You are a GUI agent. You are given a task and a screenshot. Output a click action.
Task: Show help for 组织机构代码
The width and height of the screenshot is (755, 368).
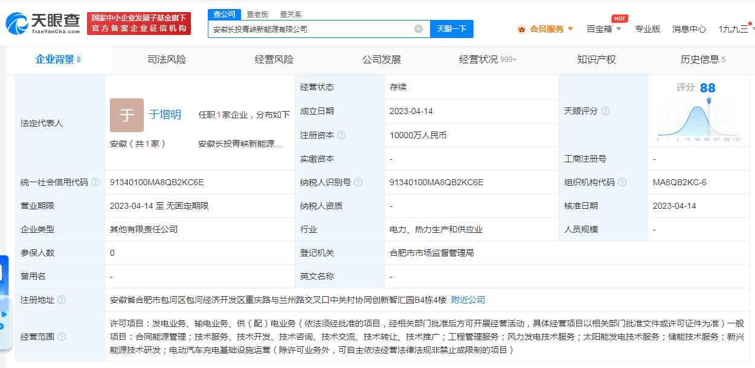pyautogui.click(x=622, y=182)
